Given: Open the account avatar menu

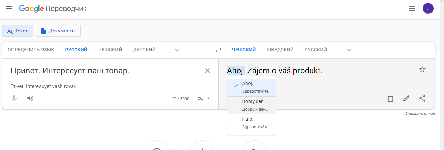Looking at the screenshot, I should click(x=428, y=9).
